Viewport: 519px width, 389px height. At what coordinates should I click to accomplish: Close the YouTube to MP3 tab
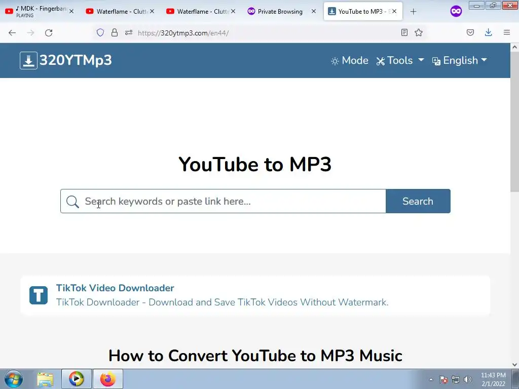(x=394, y=11)
